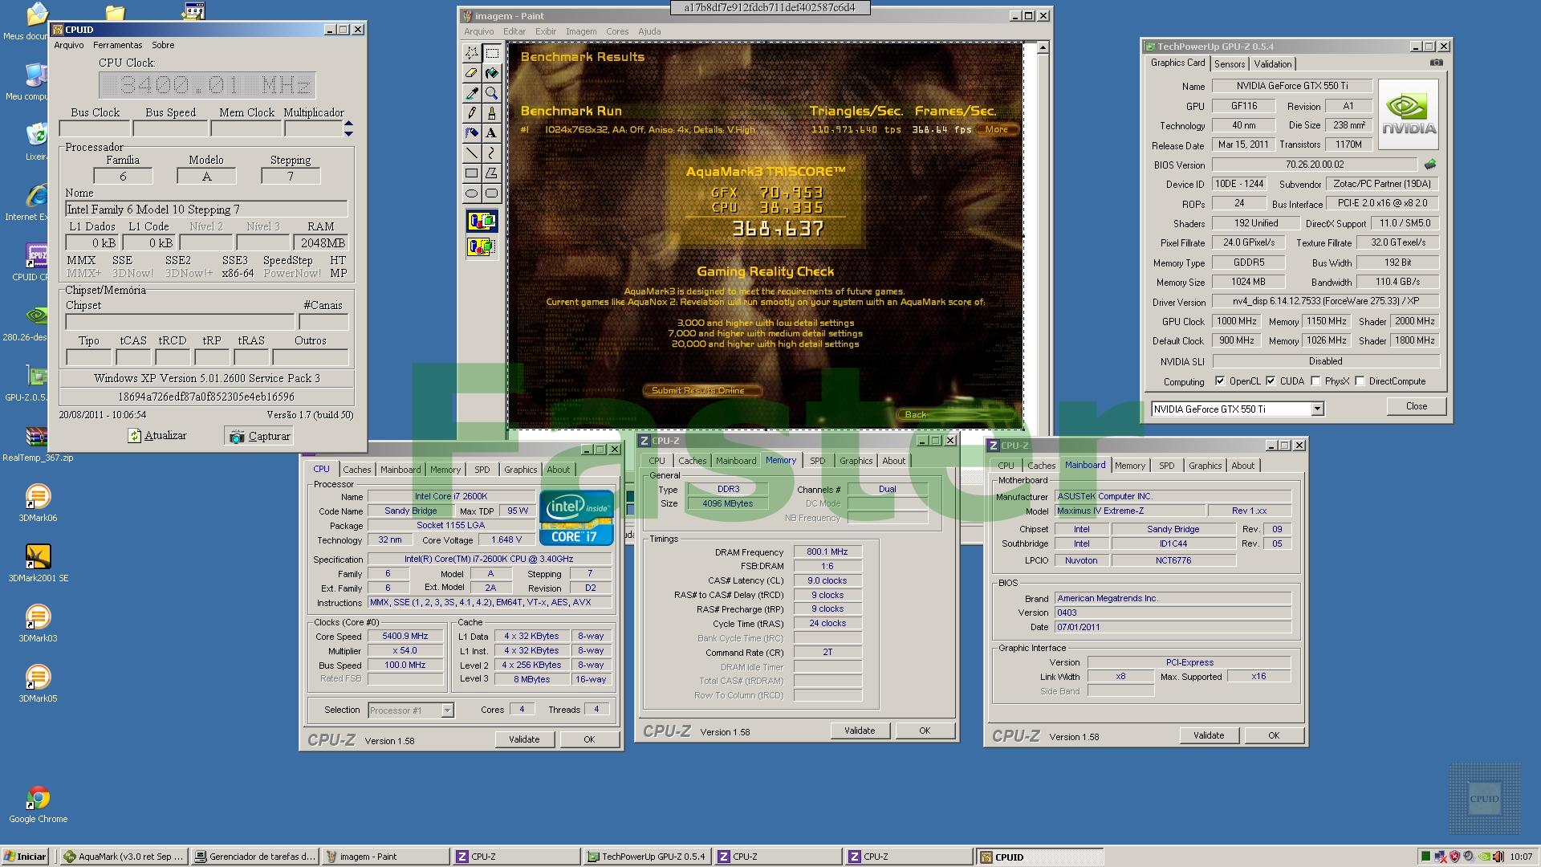Switch to TechPowerUp GPU-Z taskbar item

(647, 857)
